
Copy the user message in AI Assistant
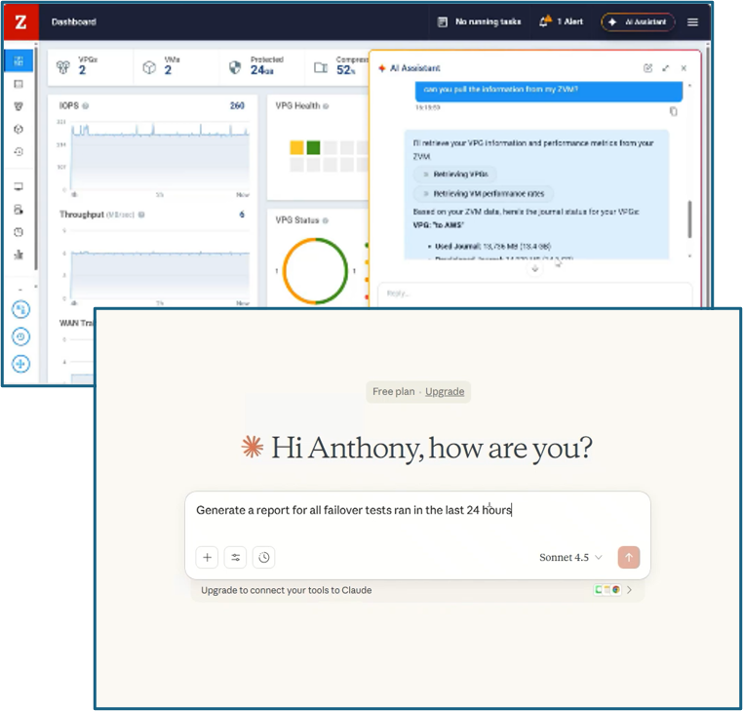coord(674,111)
